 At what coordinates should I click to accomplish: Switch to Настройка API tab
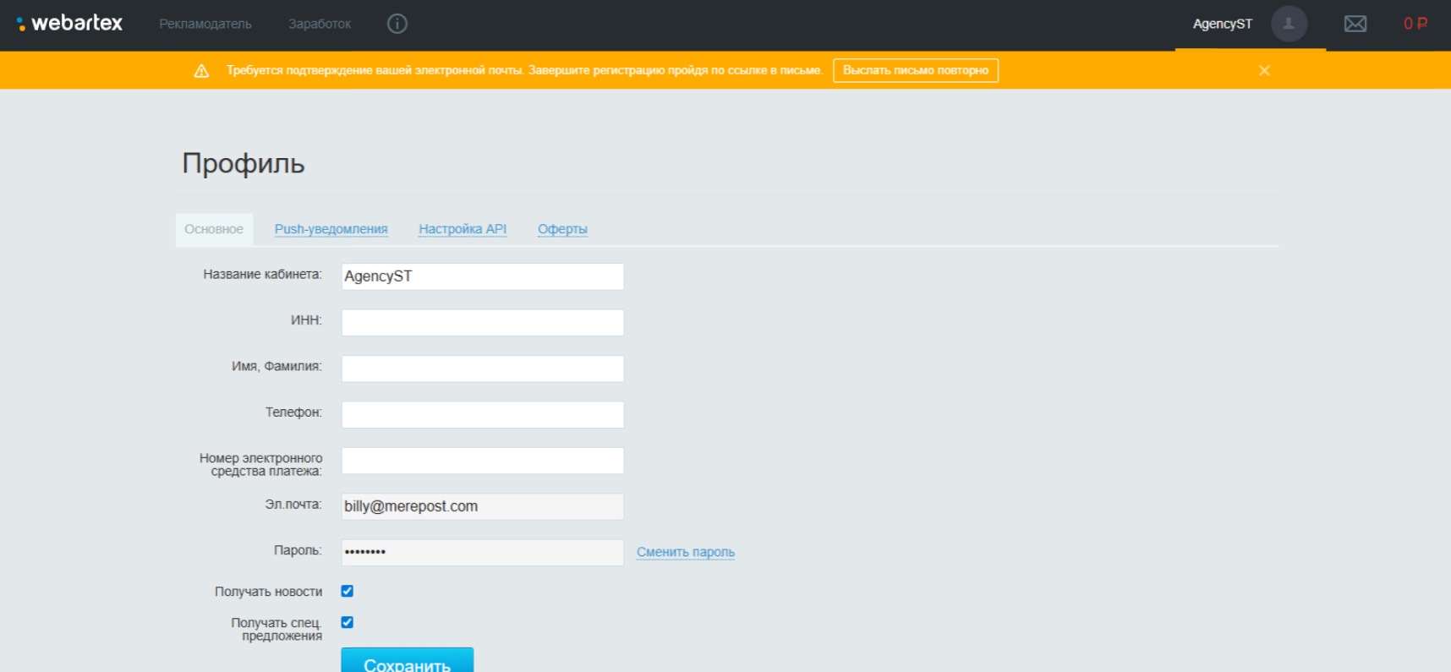(463, 229)
